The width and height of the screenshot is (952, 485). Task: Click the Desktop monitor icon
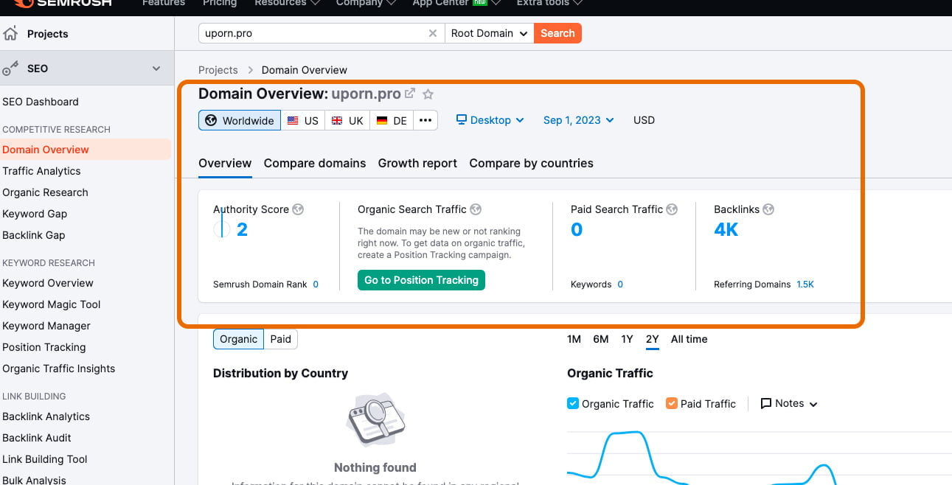pyautogui.click(x=462, y=119)
